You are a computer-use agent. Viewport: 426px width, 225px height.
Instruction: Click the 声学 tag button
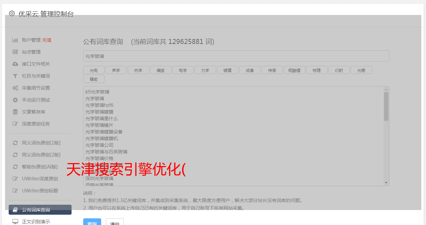click(116, 70)
